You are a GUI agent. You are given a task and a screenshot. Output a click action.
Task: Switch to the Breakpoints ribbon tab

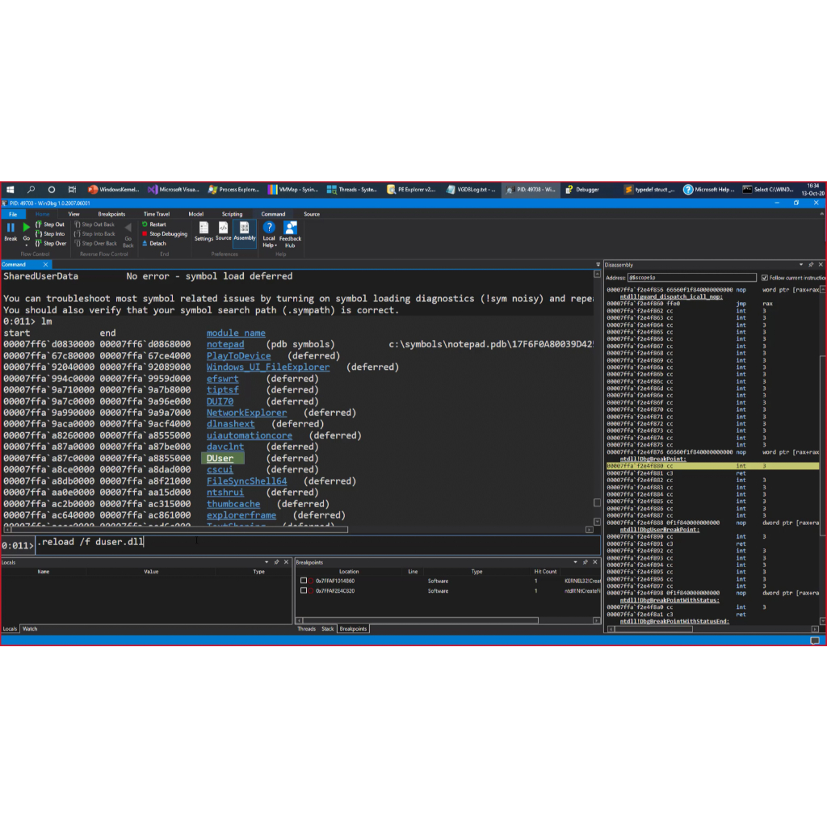111,214
